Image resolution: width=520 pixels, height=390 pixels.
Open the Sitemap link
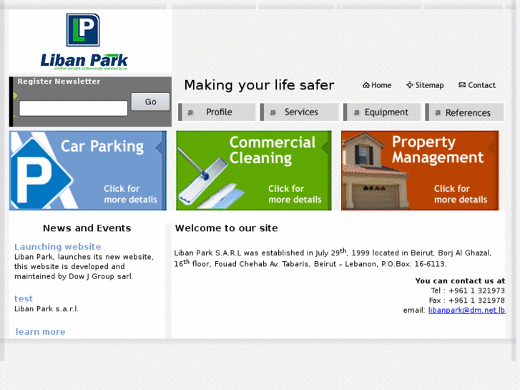[425, 85]
